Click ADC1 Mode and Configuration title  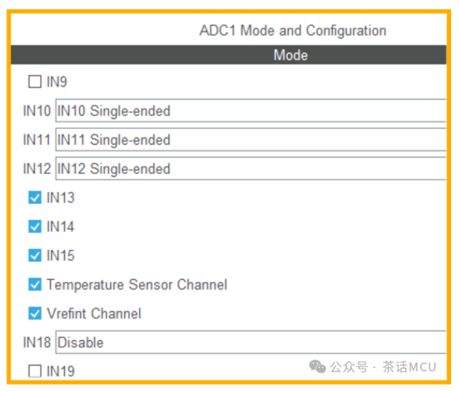pyautogui.click(x=293, y=31)
